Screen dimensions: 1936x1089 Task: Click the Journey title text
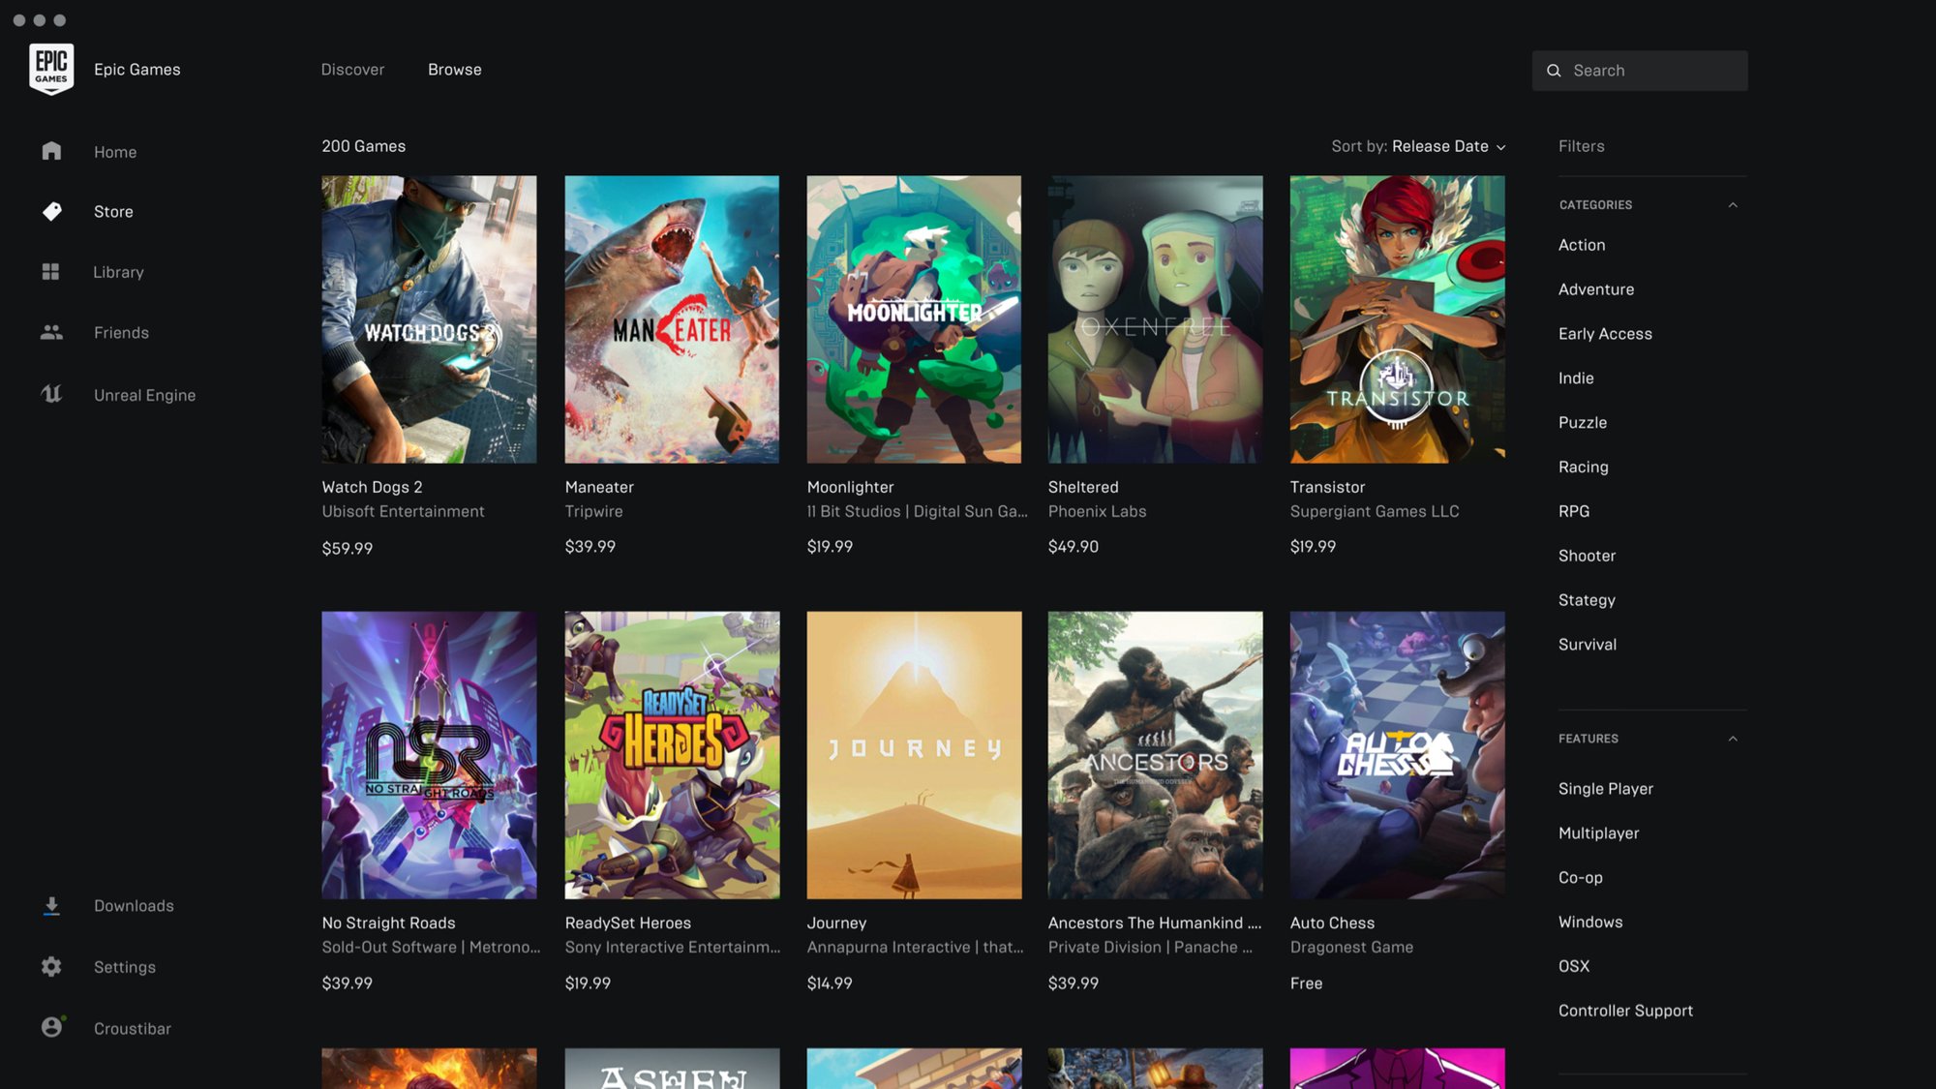[x=836, y=923]
